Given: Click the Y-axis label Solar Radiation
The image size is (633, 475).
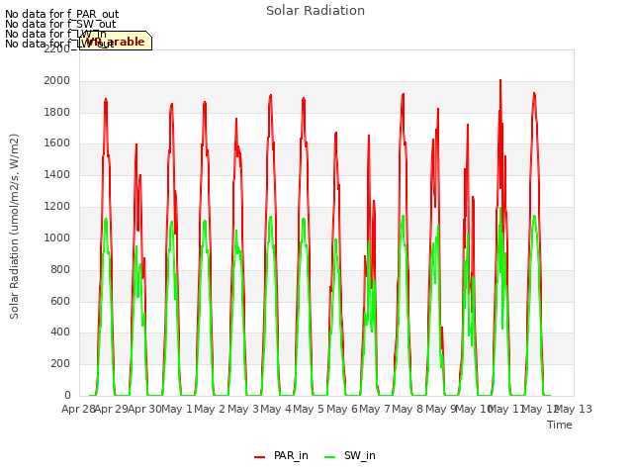Looking at the screenshot, I should pos(14,227).
